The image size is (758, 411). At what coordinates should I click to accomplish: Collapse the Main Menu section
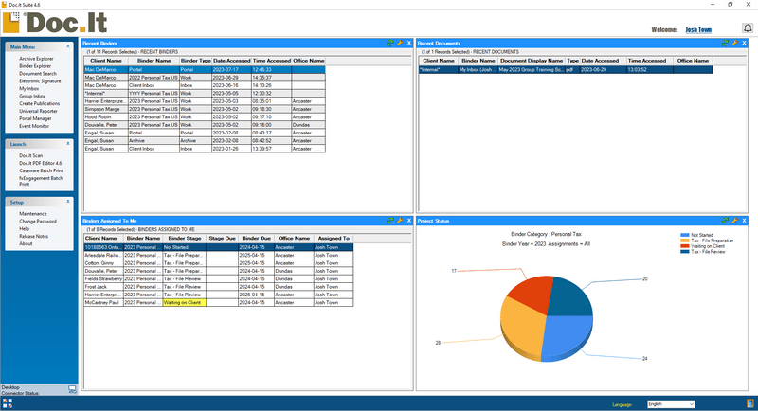67,46
